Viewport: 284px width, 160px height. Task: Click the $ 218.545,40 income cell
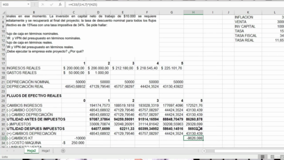[x=147, y=68]
